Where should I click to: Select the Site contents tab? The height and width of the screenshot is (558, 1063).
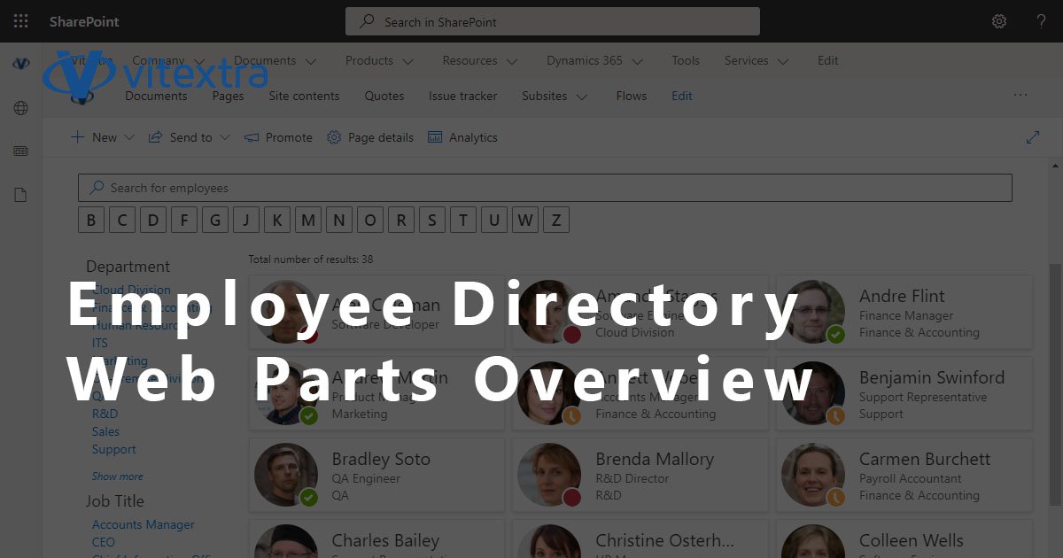[x=304, y=96]
